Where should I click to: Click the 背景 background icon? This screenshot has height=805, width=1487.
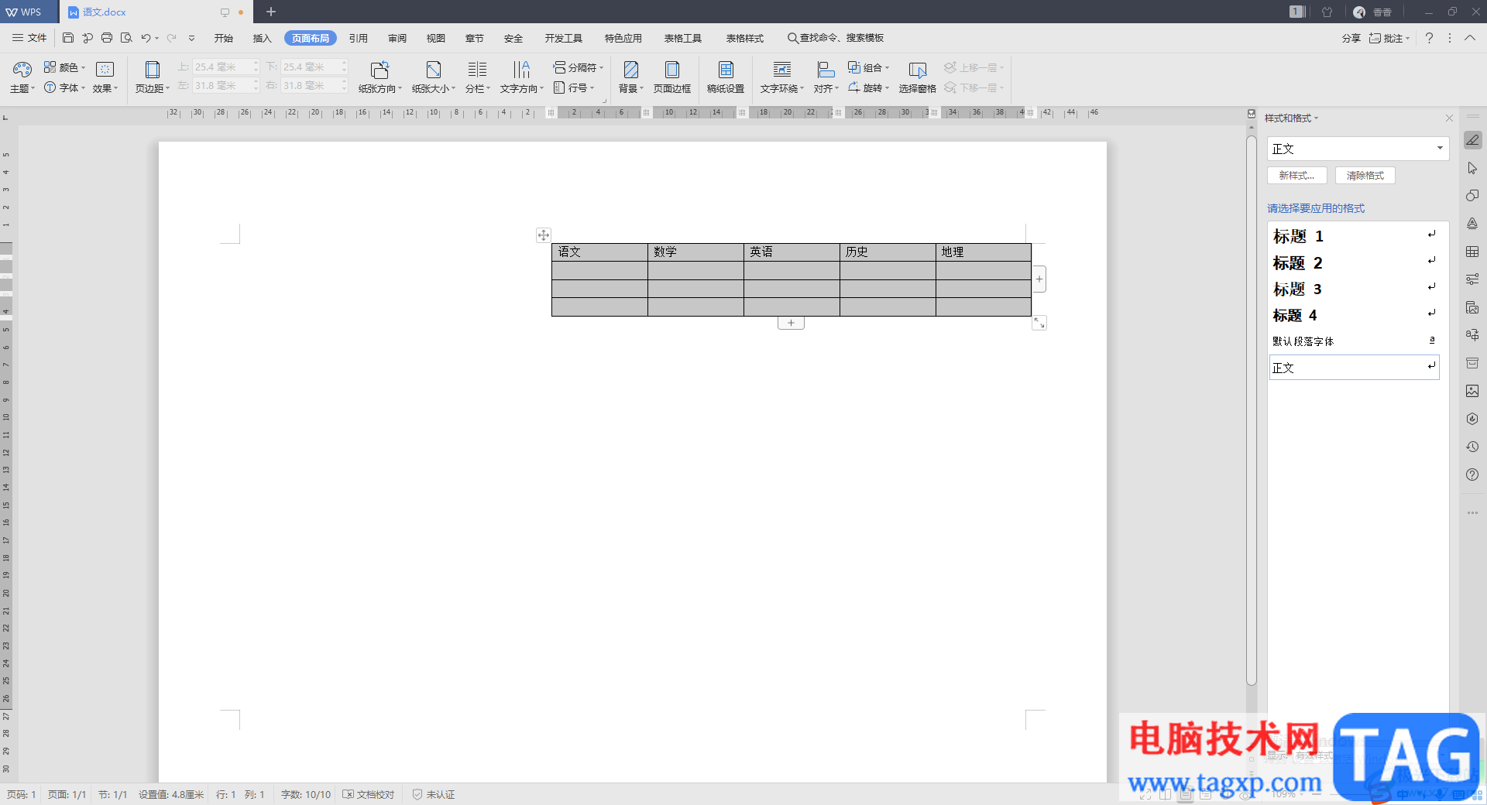[x=631, y=70]
